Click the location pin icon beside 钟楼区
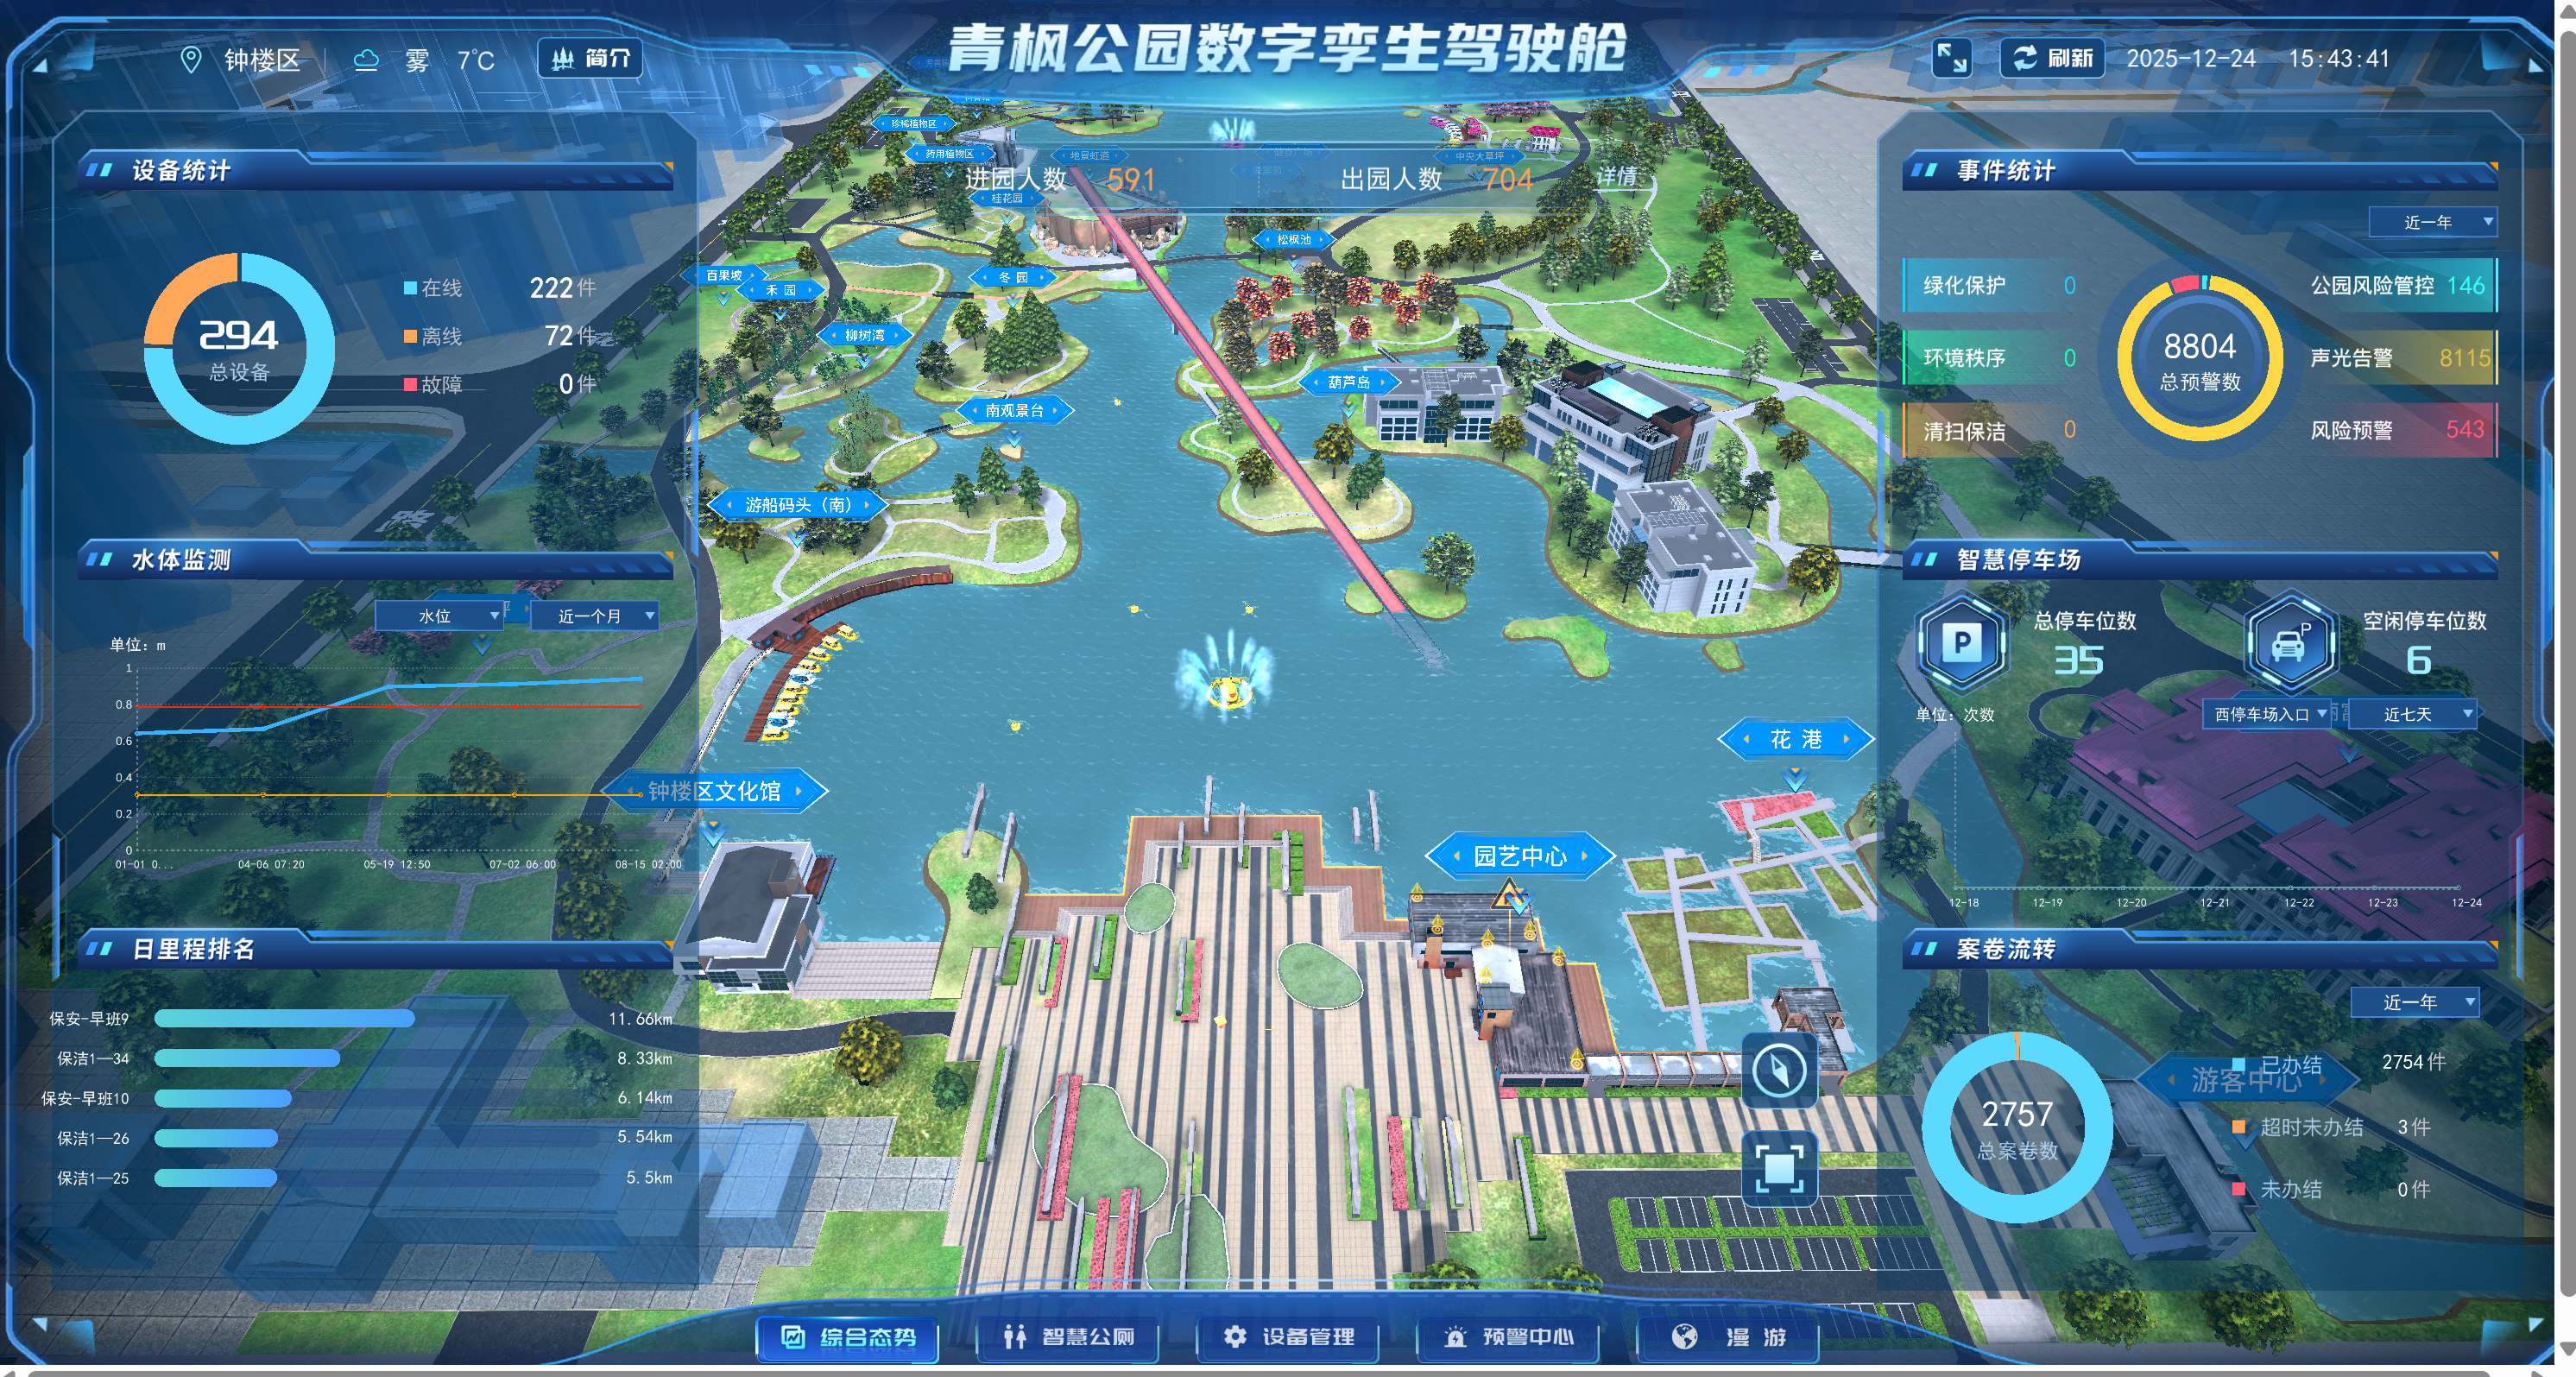The width and height of the screenshot is (2576, 1377). (x=190, y=60)
